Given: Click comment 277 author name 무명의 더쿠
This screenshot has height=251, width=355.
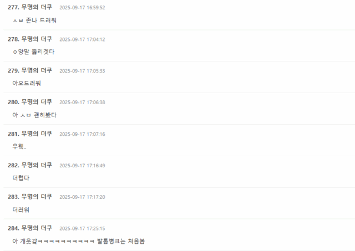Looking at the screenshot, I should pyautogui.click(x=37, y=7).
